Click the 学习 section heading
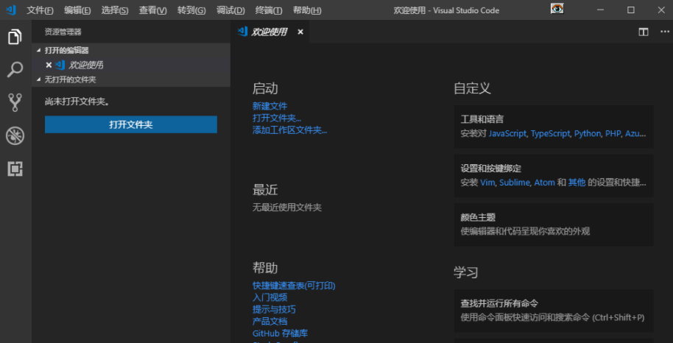673x343 pixels. pos(465,272)
